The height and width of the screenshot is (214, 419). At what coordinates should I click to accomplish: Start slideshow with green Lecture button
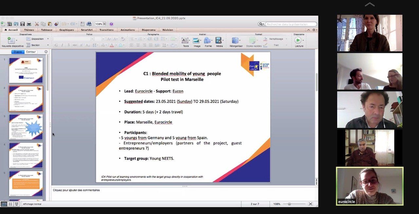coord(298,40)
